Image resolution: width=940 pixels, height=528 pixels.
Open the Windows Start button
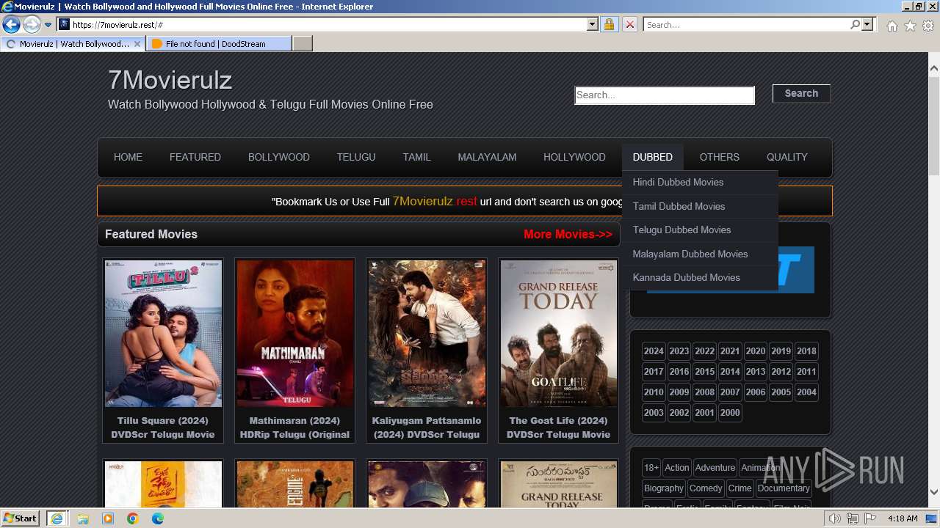pyautogui.click(x=20, y=518)
